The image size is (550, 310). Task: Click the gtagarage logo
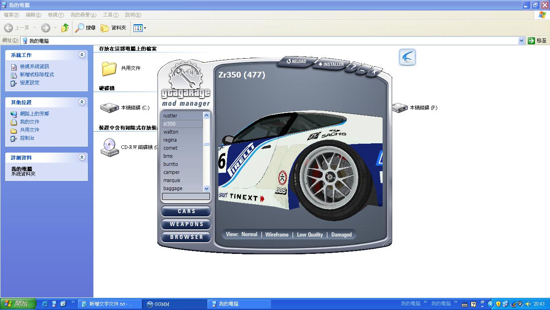point(186,81)
